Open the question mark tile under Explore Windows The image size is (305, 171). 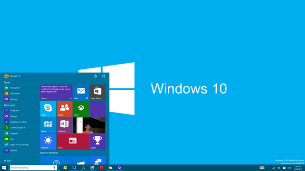(56, 161)
